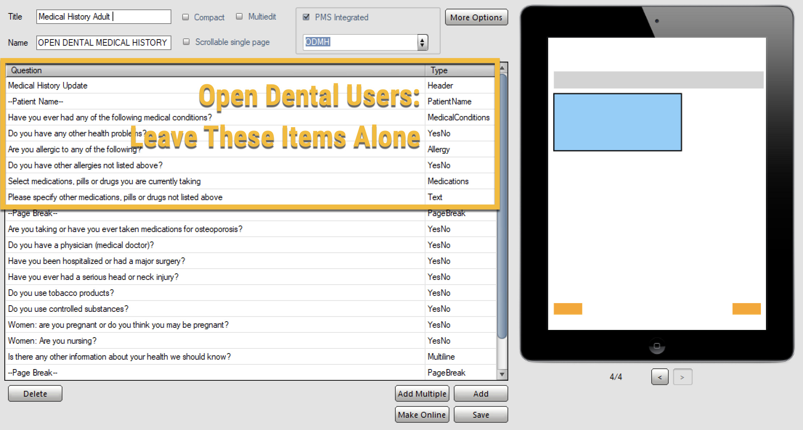The width and height of the screenshot is (803, 430).
Task: Select 'Do you have a physician (medical doctor)?'
Action: click(251, 245)
